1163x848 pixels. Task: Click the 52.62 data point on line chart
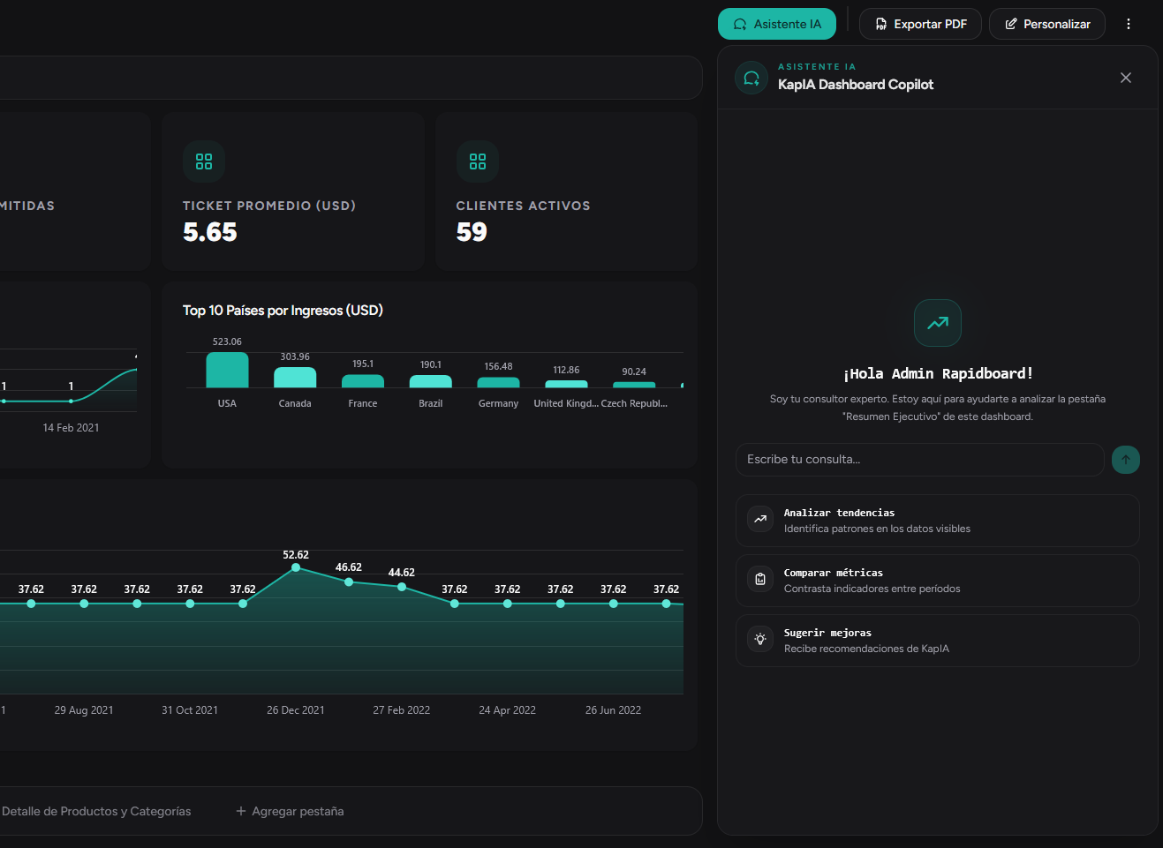[x=296, y=567]
